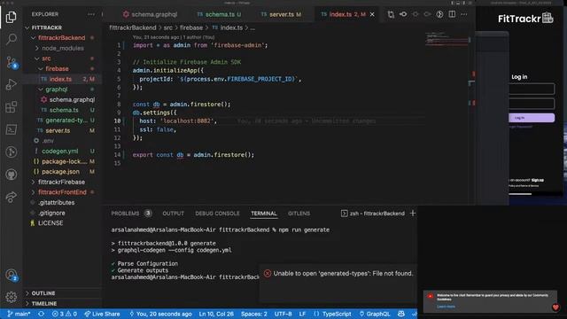Open the Remote Explorer view
The image size is (567, 319).
pos(12,129)
